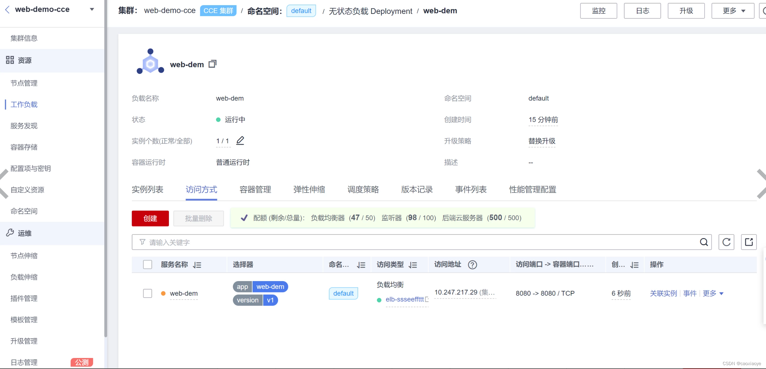Copy the web-dem workload name
Viewport: 766px width, 369px height.
(212, 64)
